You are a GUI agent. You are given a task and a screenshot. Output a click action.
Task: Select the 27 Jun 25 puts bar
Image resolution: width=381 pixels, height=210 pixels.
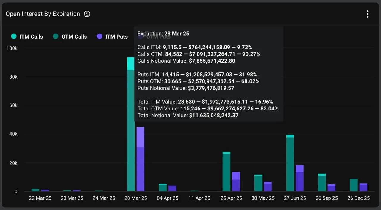coord(300,178)
